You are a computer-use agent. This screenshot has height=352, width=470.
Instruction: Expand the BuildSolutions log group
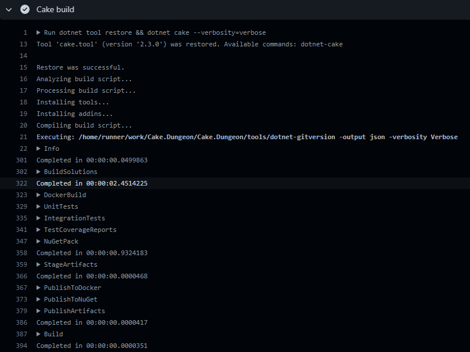[39, 172]
